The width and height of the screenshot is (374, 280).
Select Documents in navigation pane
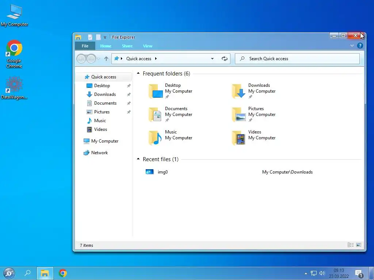click(x=105, y=103)
